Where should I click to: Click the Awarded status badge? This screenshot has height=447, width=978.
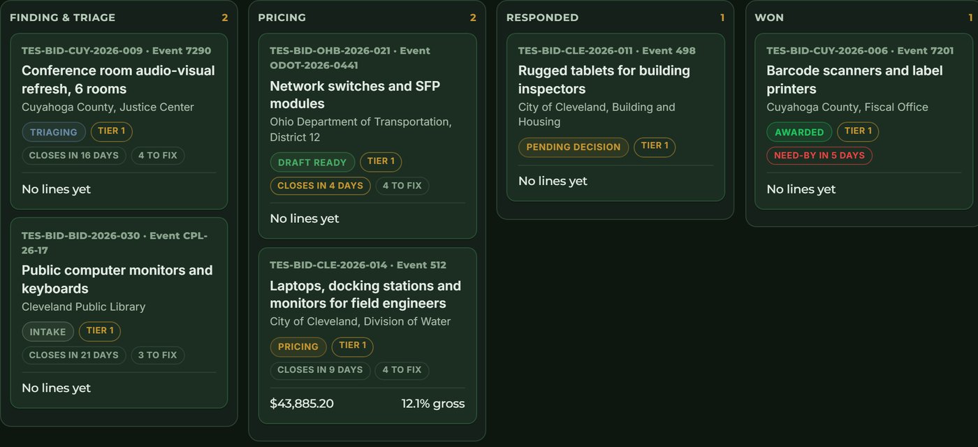(799, 132)
